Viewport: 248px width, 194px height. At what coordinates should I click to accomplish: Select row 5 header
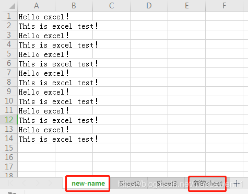[9, 54]
